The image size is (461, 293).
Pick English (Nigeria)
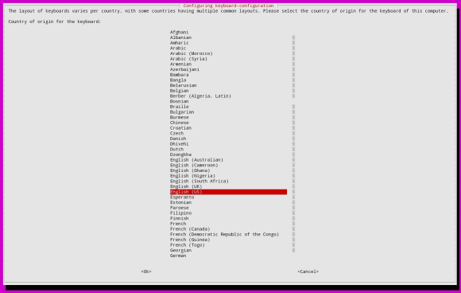[192, 175]
